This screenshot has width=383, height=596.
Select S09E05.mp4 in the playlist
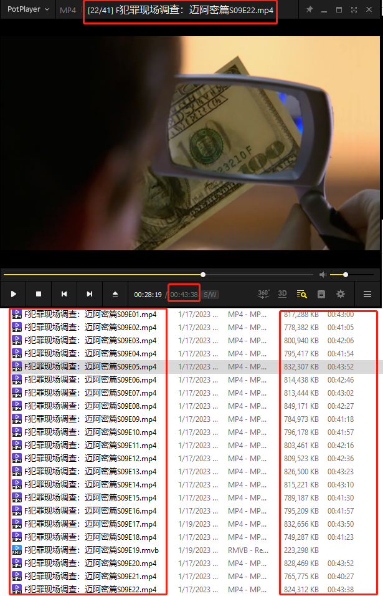90,367
